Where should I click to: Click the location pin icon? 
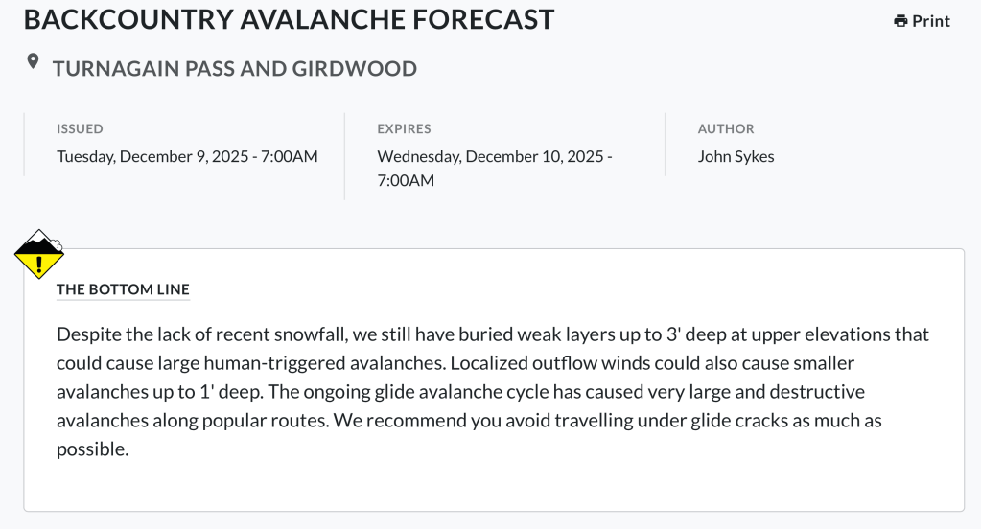33,62
